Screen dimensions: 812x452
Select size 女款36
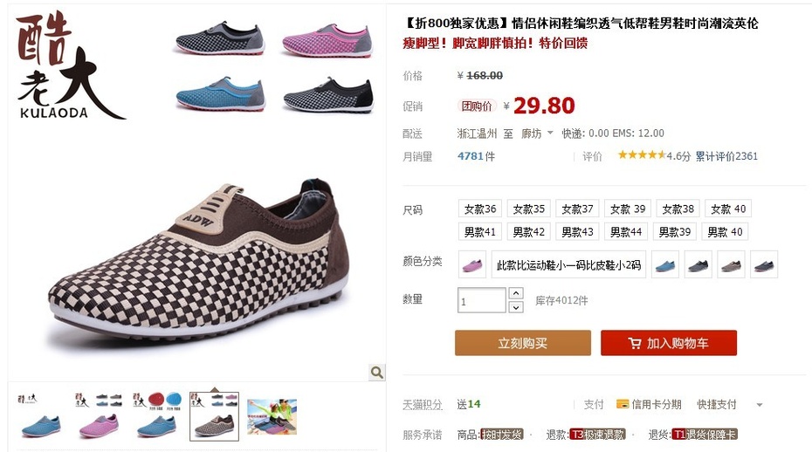[480, 209]
